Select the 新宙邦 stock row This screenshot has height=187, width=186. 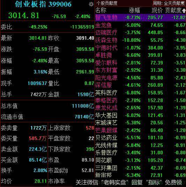(x=140, y=175)
